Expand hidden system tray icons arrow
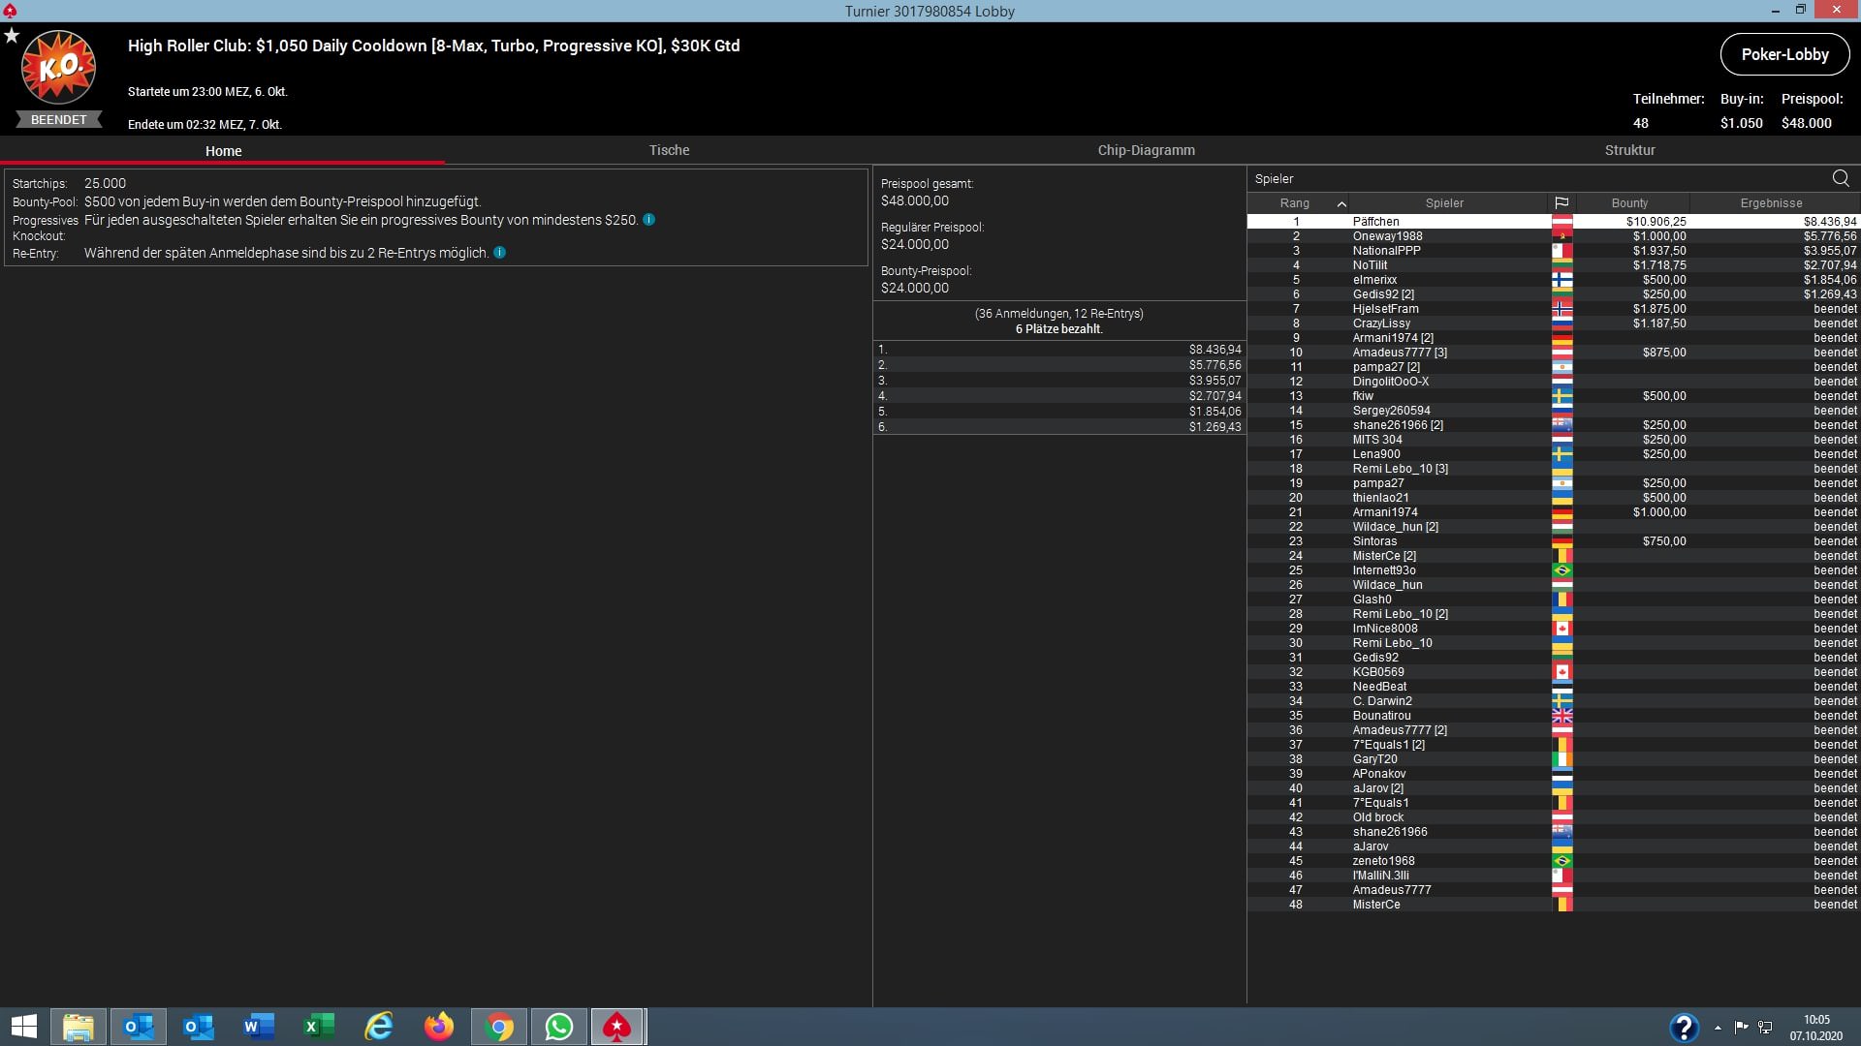Screen dimensions: 1861x1046 tap(1718, 1028)
